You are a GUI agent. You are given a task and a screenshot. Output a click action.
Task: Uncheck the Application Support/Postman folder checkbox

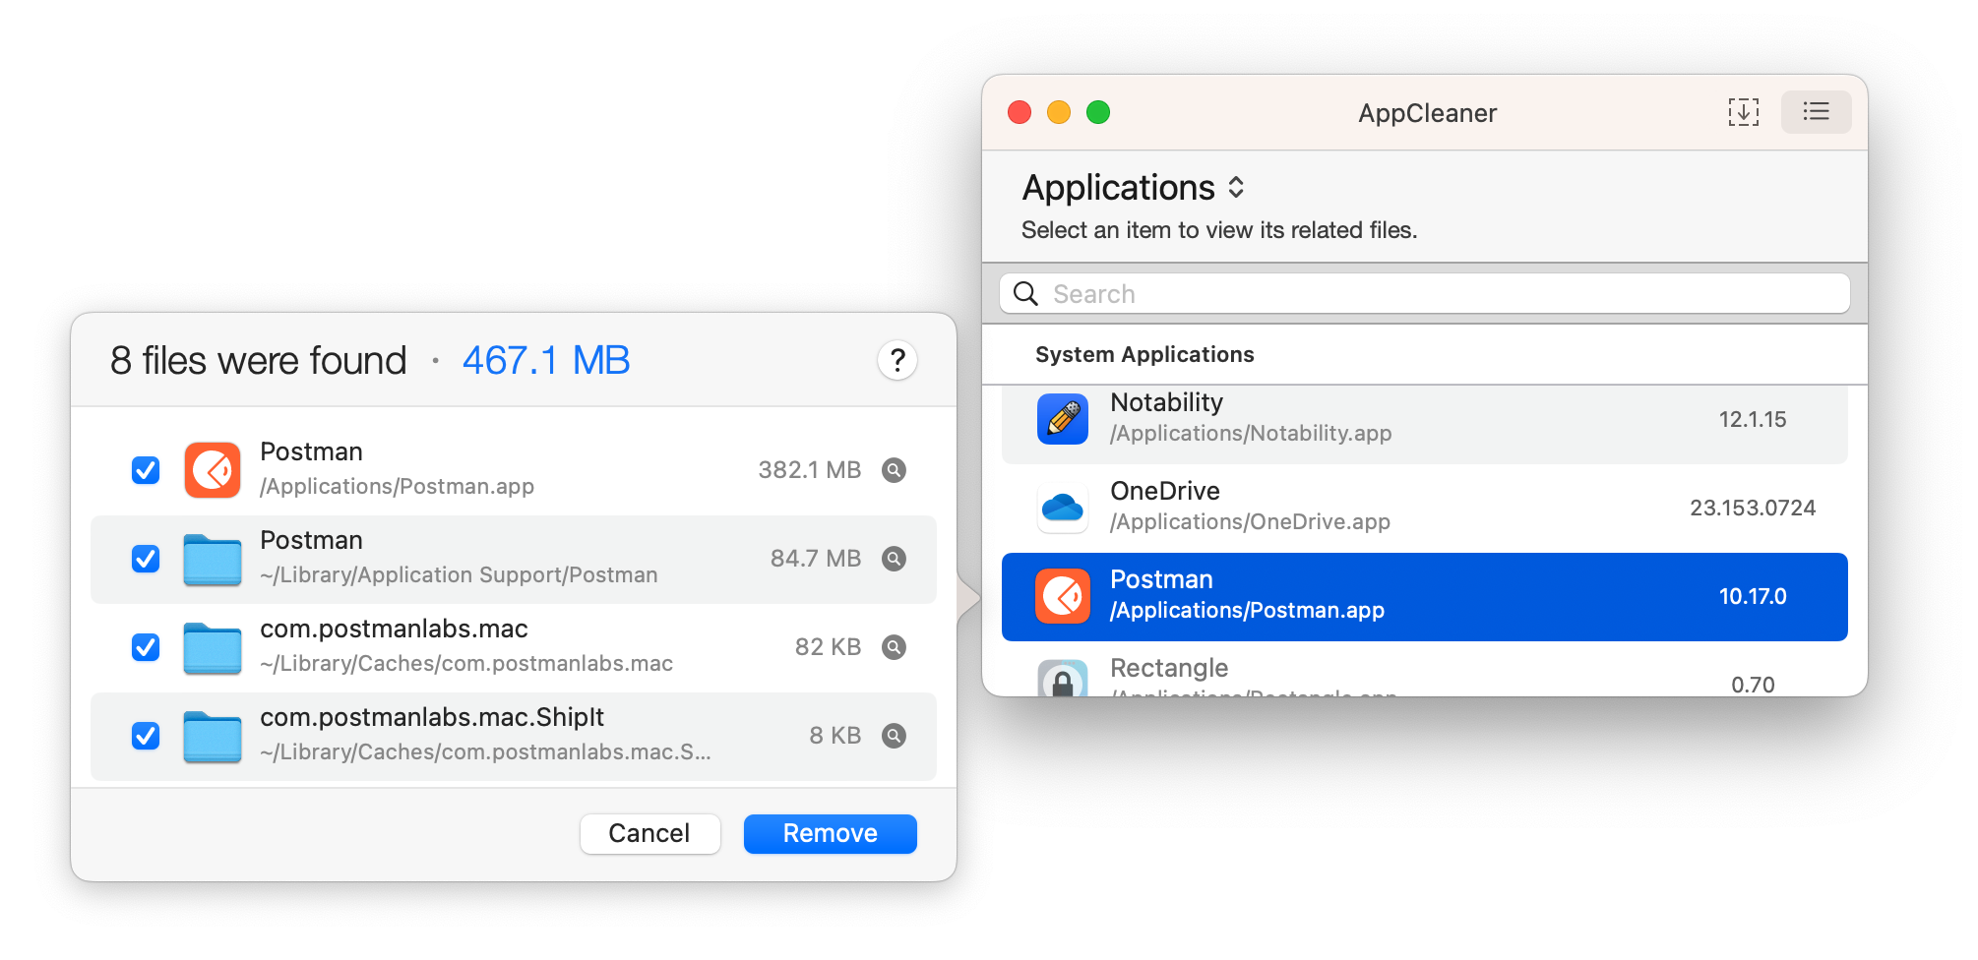(146, 559)
